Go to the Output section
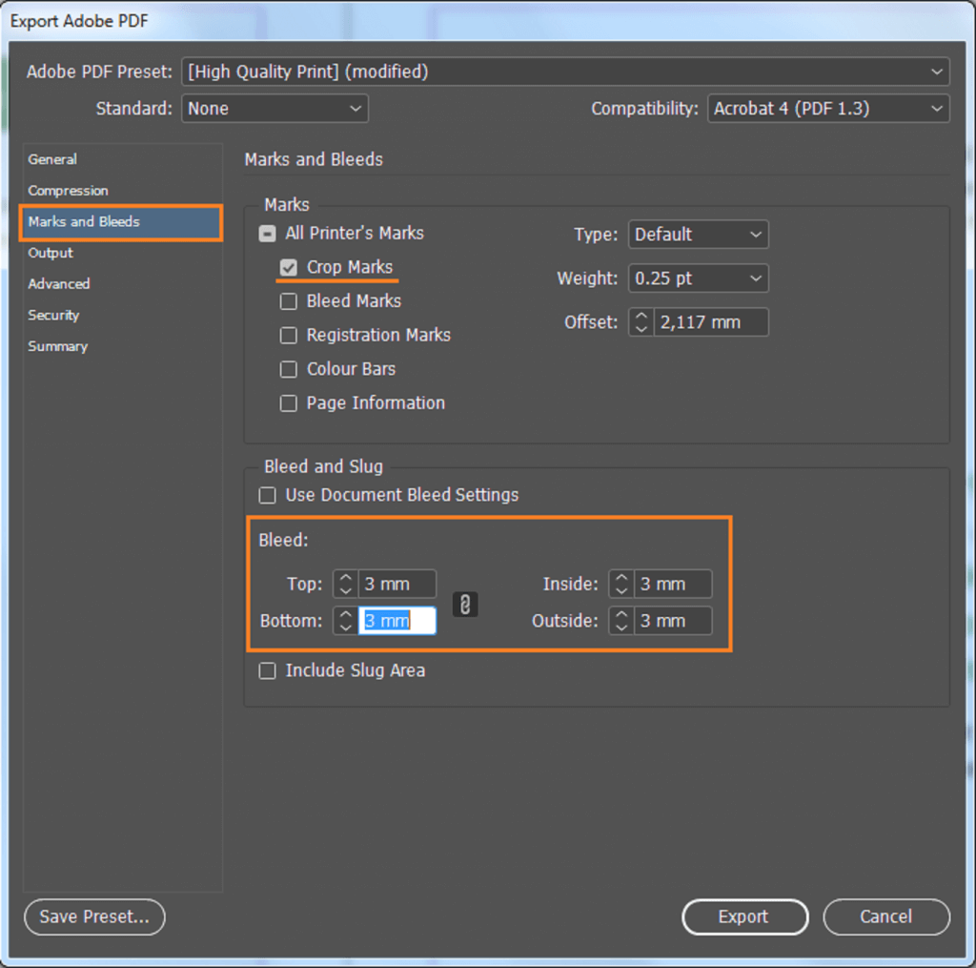This screenshot has width=976, height=968. click(121, 253)
